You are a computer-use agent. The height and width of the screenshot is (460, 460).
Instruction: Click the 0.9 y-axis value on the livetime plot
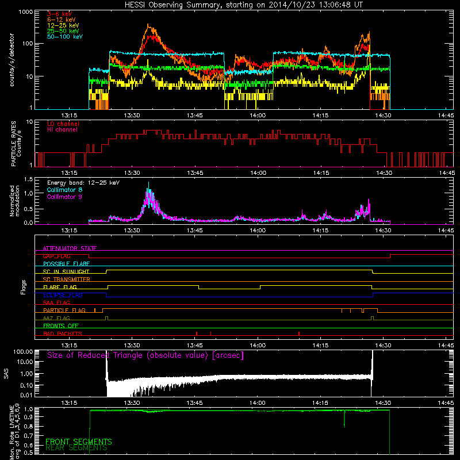(28, 416)
